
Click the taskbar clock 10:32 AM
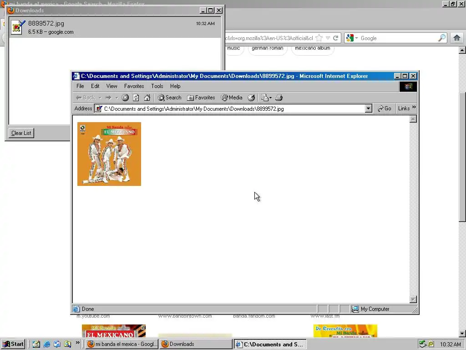click(x=450, y=345)
